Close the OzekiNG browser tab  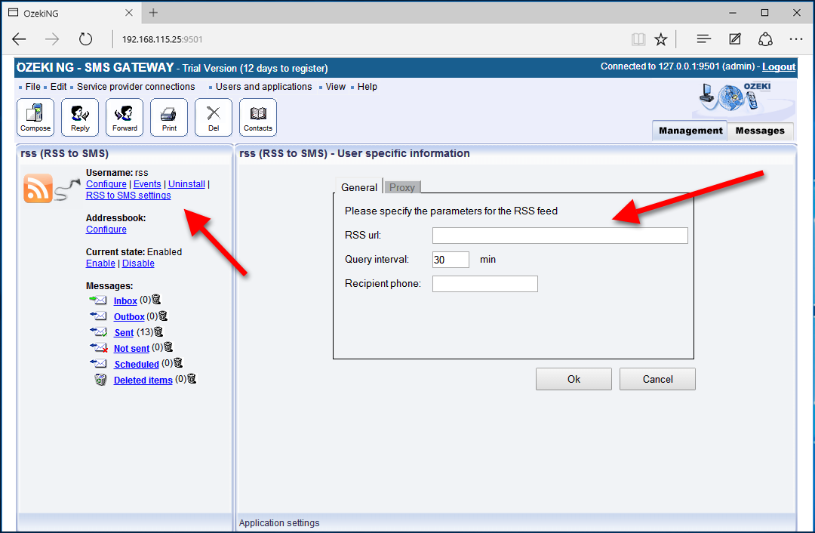click(129, 13)
